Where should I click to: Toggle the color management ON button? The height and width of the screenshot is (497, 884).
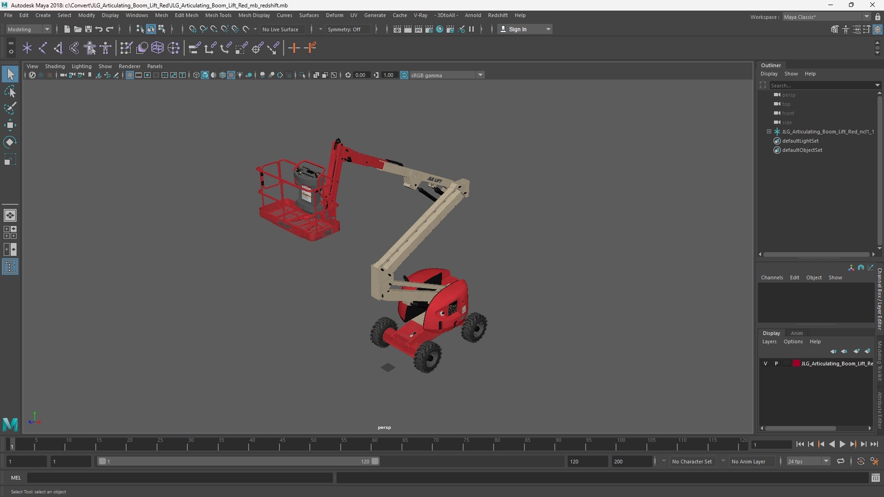[404, 75]
